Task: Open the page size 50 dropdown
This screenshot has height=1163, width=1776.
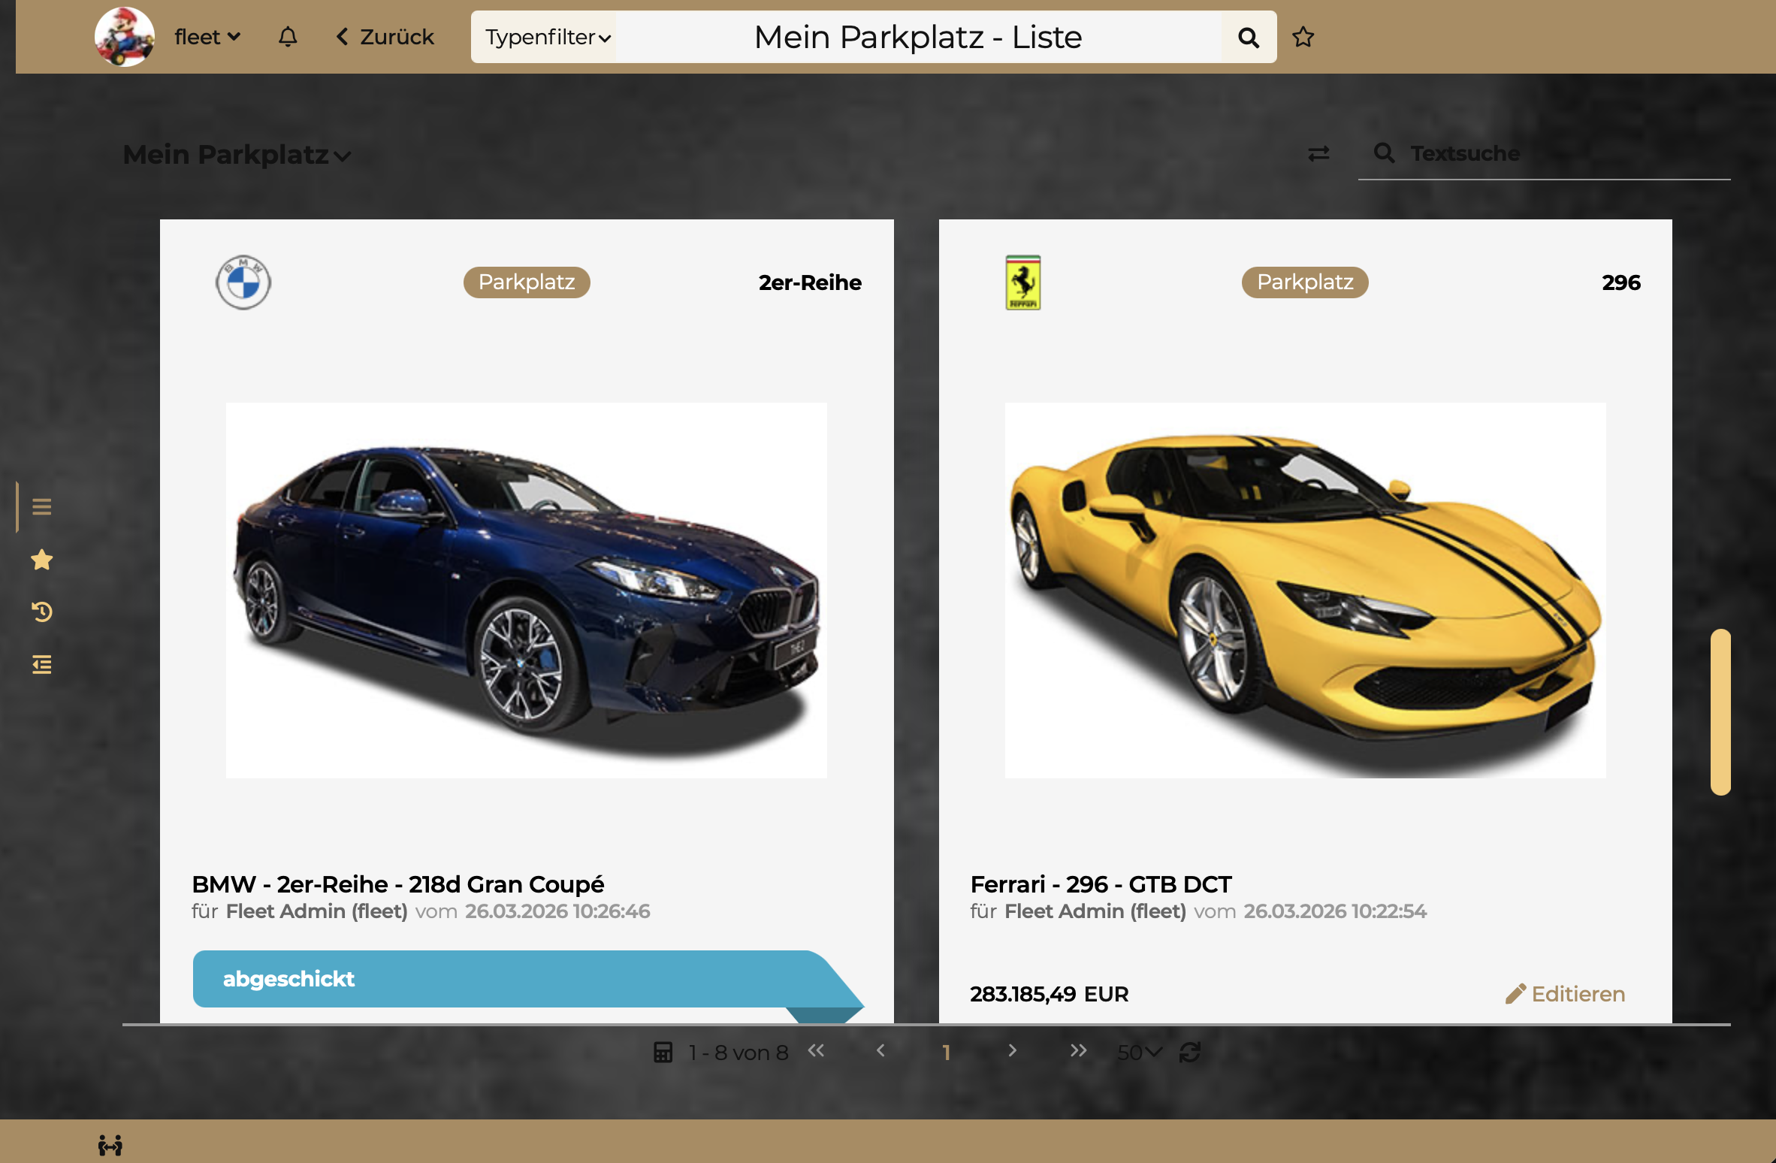Action: coord(1139,1053)
